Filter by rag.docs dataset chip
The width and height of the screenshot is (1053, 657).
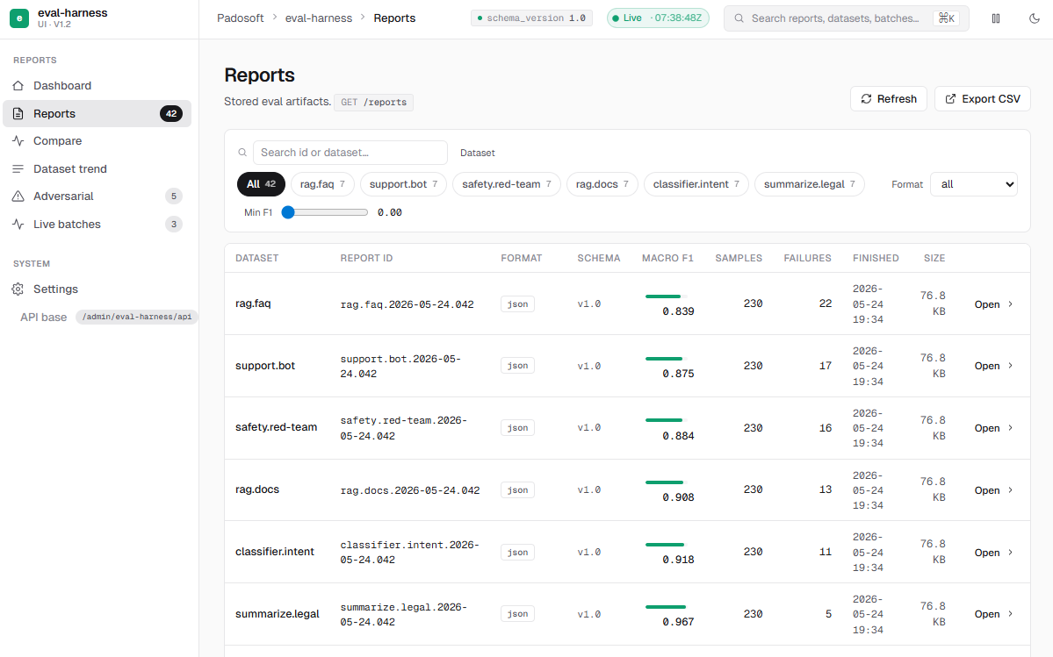(x=602, y=184)
